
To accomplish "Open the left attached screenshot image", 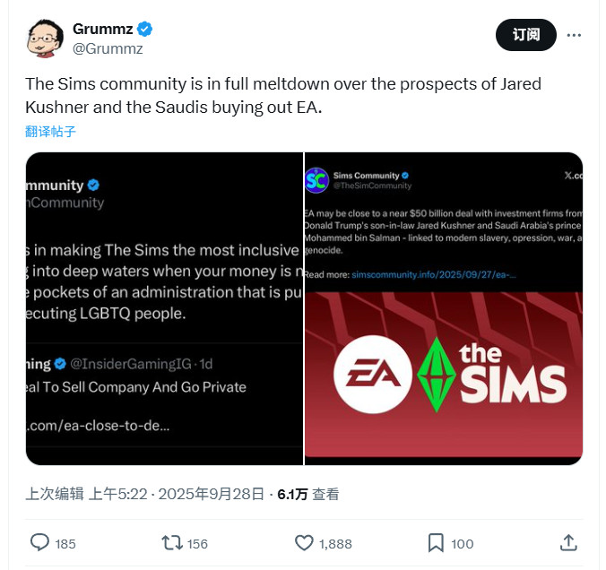I will [164, 308].
